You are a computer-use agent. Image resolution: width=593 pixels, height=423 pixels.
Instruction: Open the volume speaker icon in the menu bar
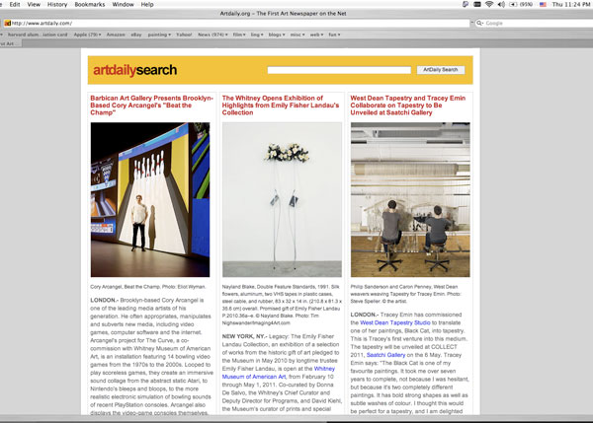(x=501, y=5)
